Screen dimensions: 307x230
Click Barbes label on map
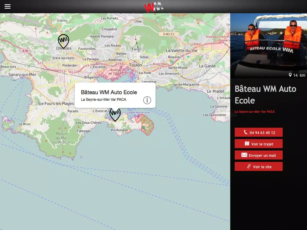[x=121, y=53]
